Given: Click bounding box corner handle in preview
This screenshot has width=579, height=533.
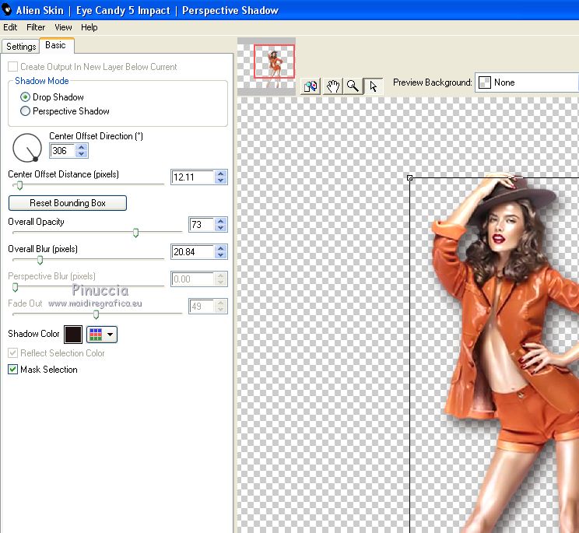Looking at the screenshot, I should [410, 178].
